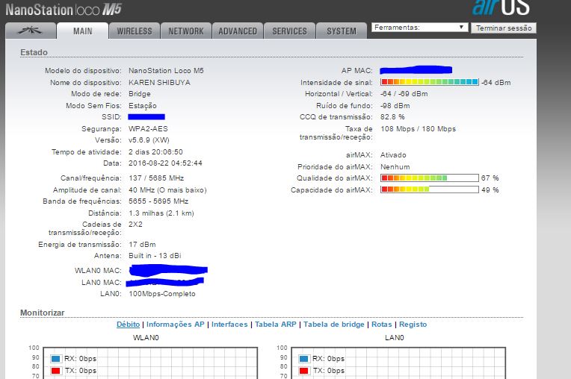Click the airMAX Ativado status

tap(393, 154)
